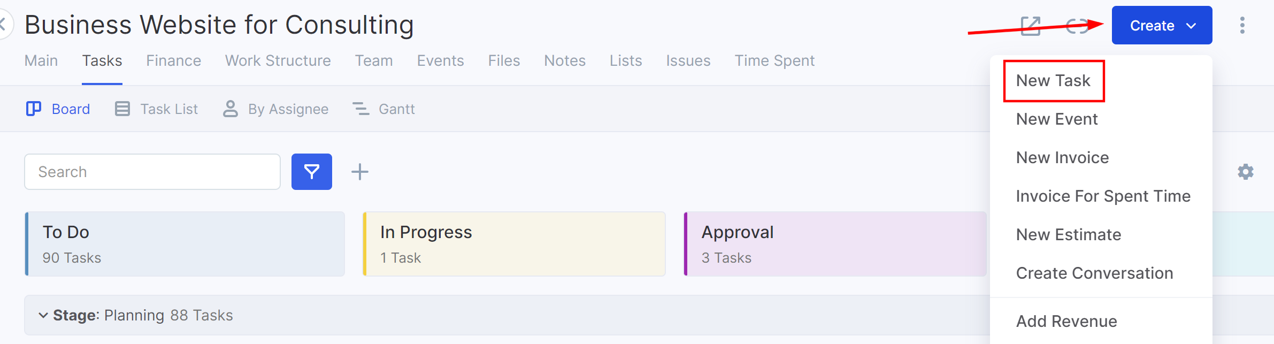The height and width of the screenshot is (344, 1274).
Task: Open board settings gear icon
Action: coord(1245,172)
